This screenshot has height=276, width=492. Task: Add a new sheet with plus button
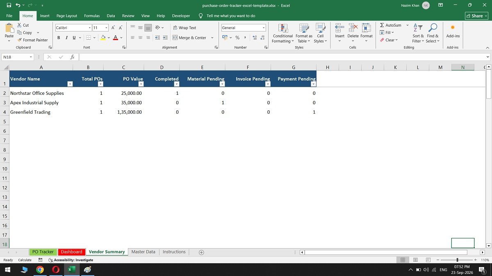click(x=201, y=252)
